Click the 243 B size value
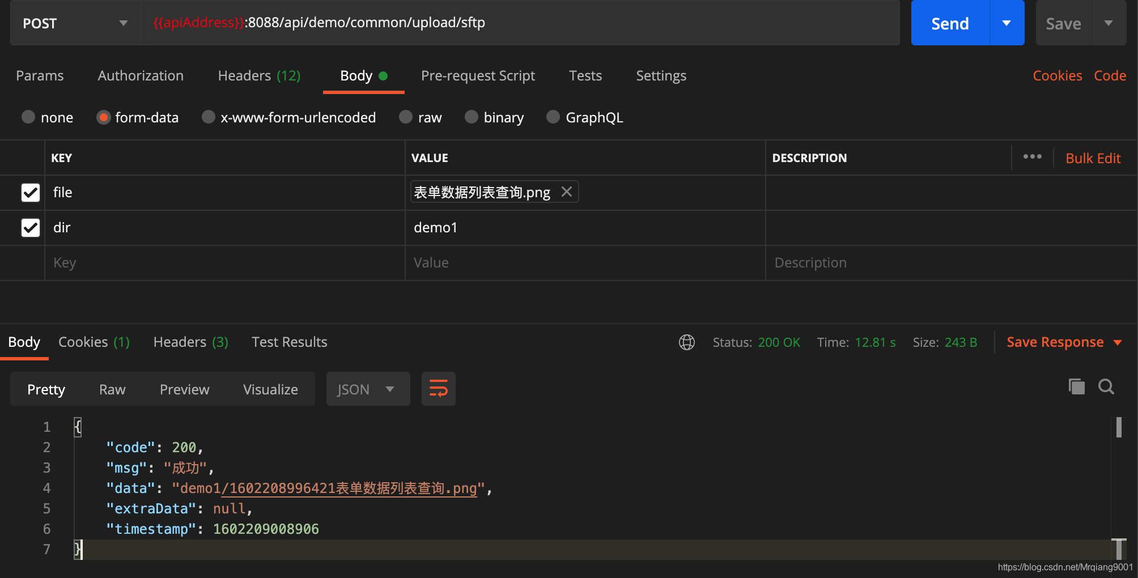This screenshot has height=578, width=1138. coord(961,342)
